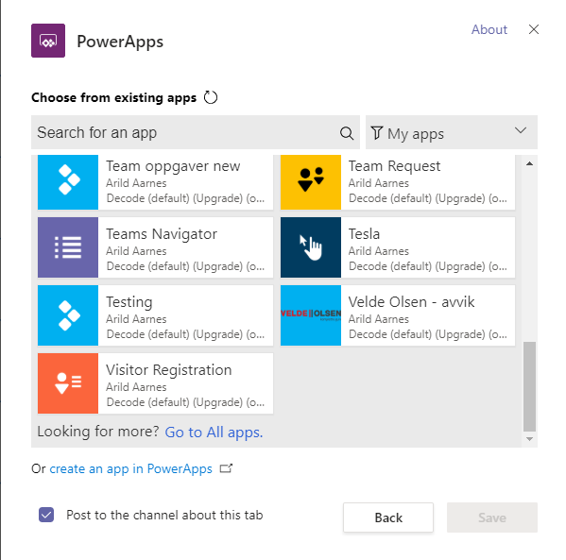Click the app list scrollbar thumb
This screenshot has width=566, height=560.
pyautogui.click(x=529, y=386)
